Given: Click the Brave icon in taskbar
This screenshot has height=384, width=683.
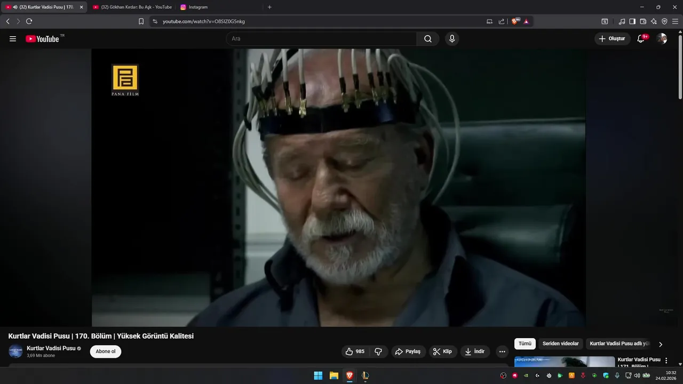Looking at the screenshot, I should tap(349, 375).
